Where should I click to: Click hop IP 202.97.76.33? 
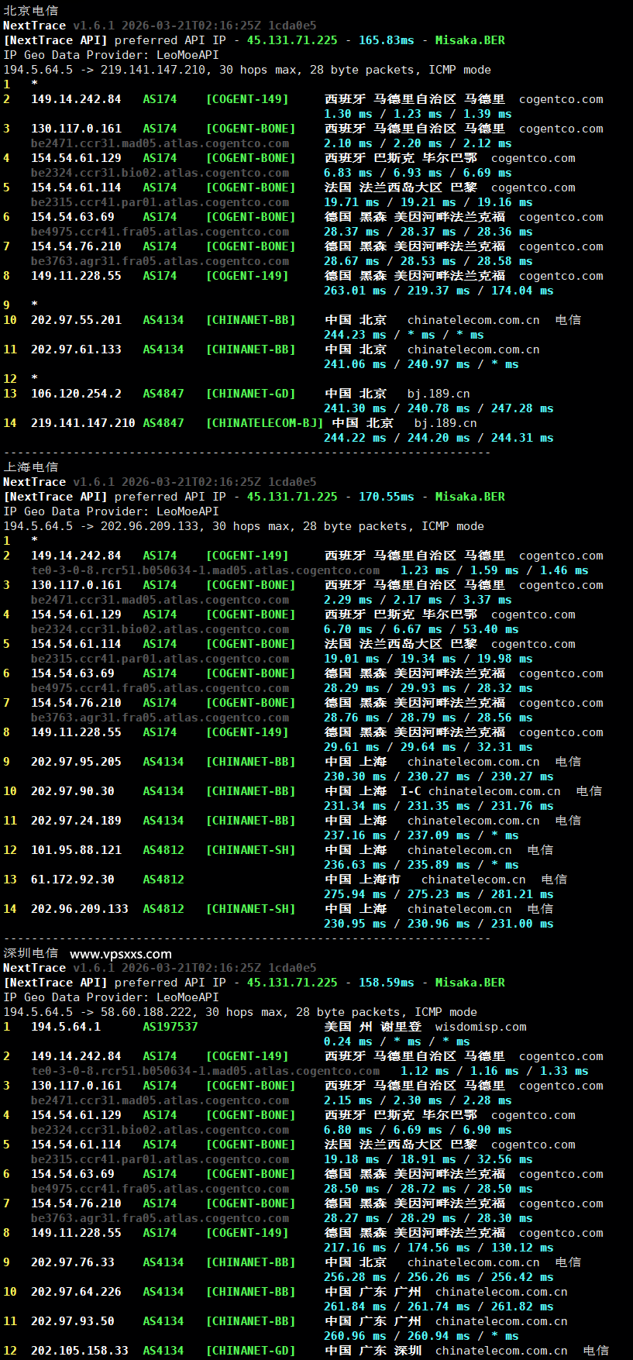(x=73, y=1262)
